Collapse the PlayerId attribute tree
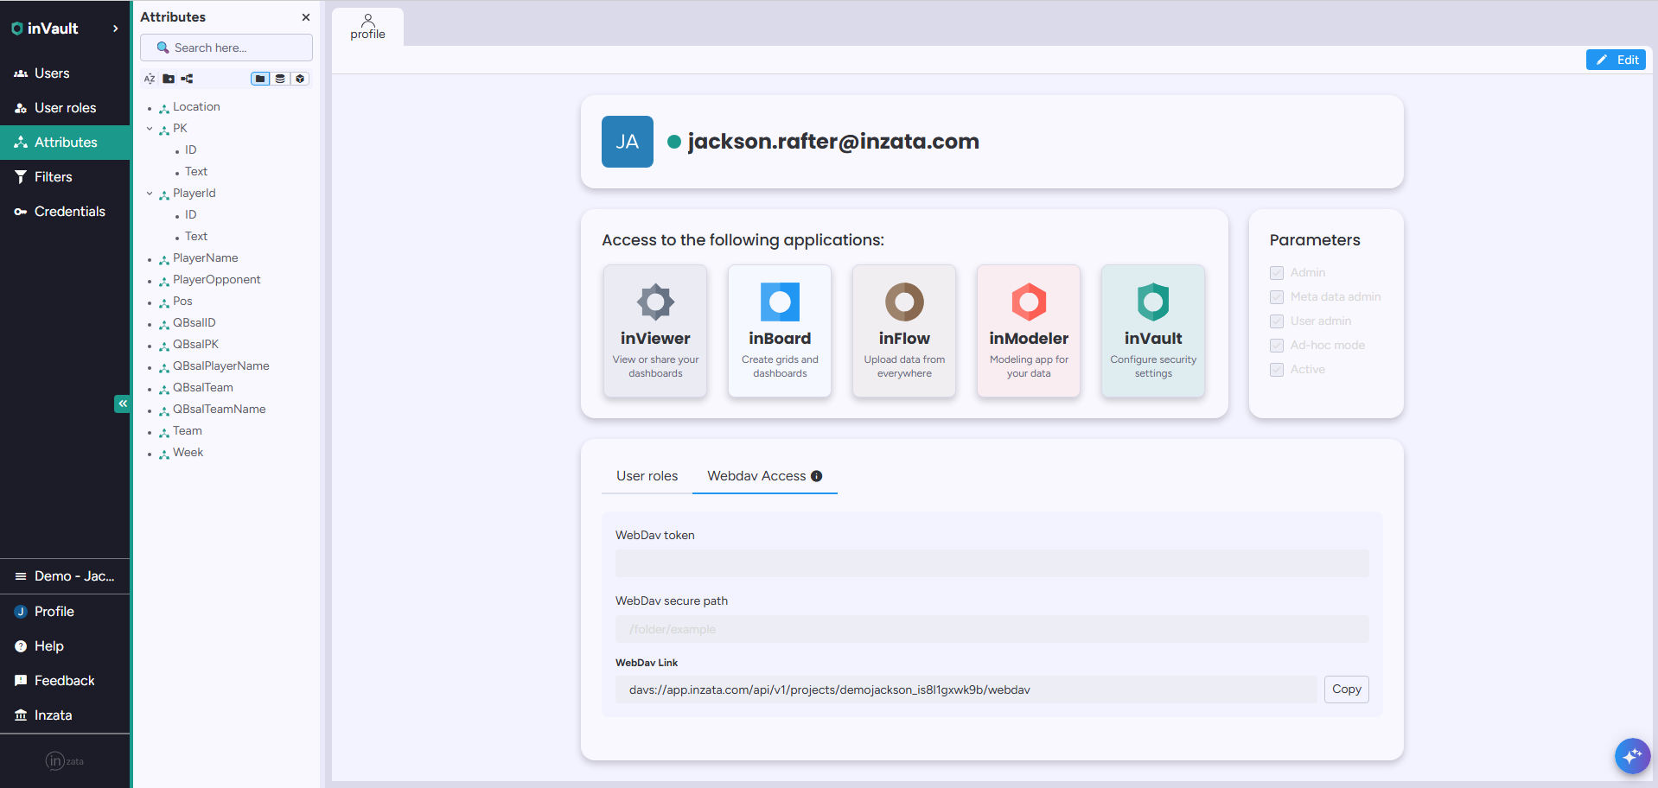The height and width of the screenshot is (788, 1658). tap(150, 193)
